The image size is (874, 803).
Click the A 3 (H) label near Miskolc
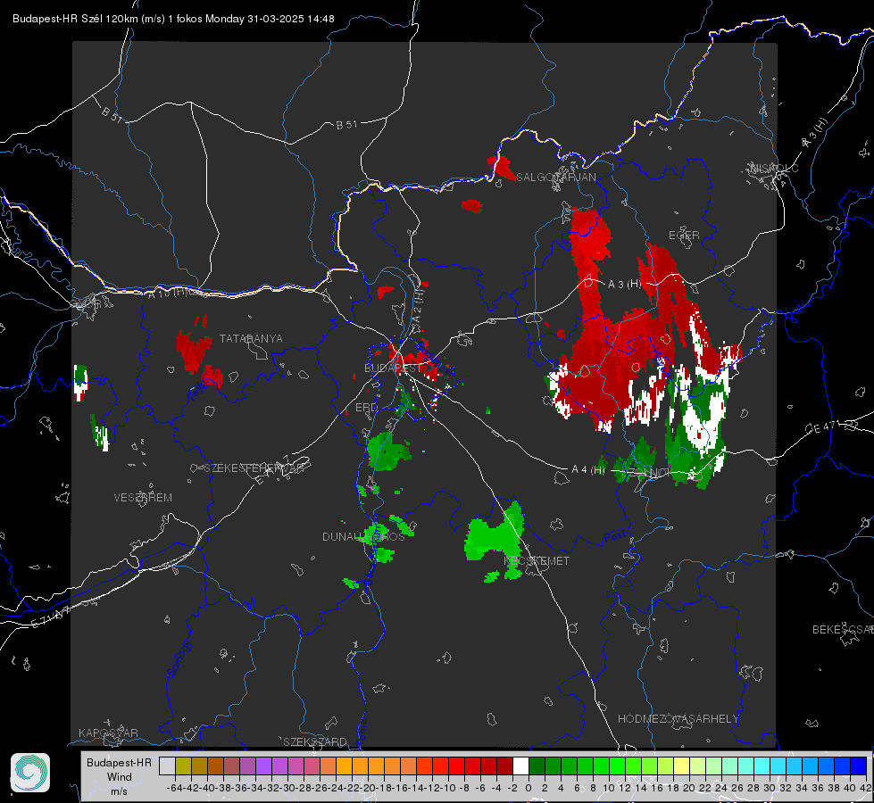click(x=815, y=133)
